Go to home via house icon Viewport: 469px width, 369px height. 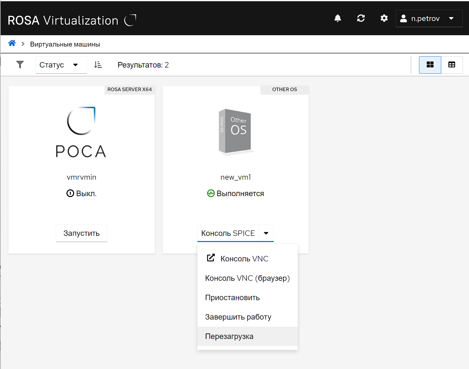pyautogui.click(x=12, y=43)
